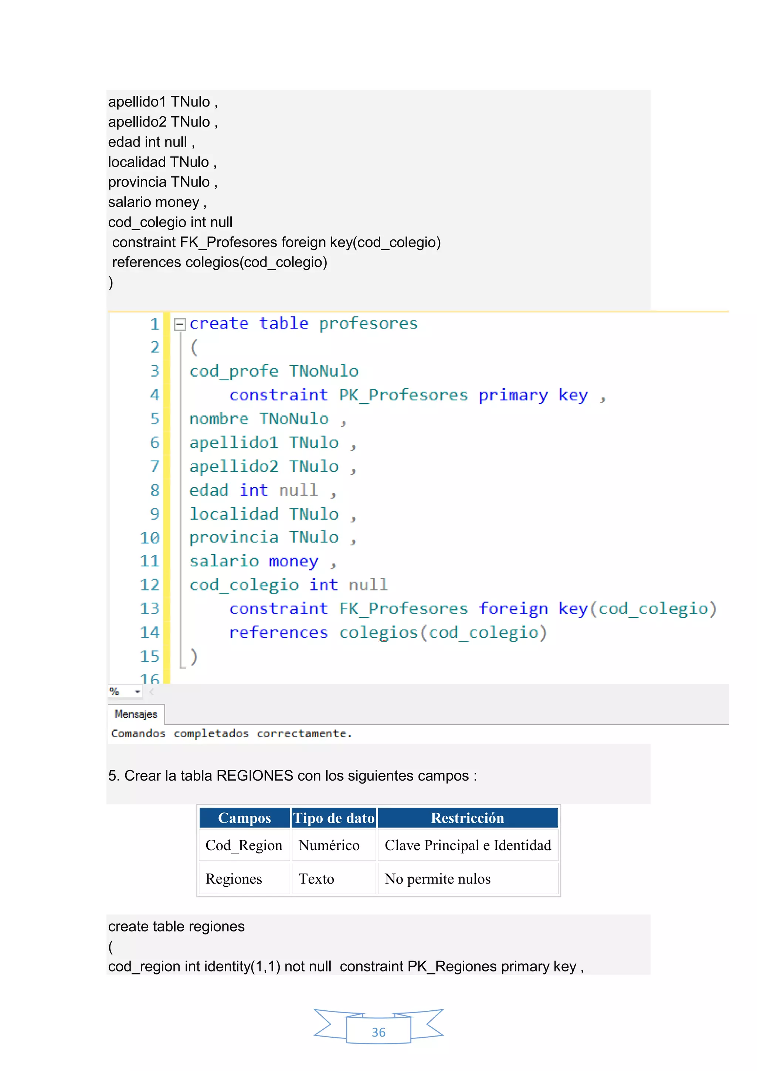Collapse the create table code block
Screen dimensions: 757x1071
point(180,324)
